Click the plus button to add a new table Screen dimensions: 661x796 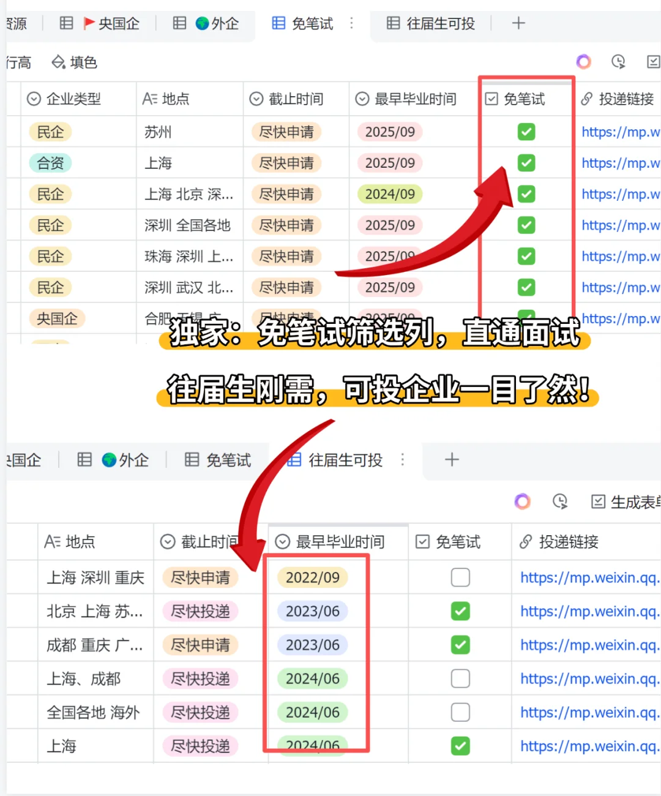[x=518, y=23]
